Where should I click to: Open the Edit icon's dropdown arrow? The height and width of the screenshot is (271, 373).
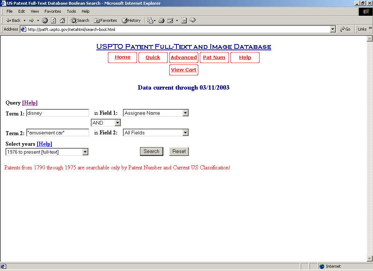177,20
